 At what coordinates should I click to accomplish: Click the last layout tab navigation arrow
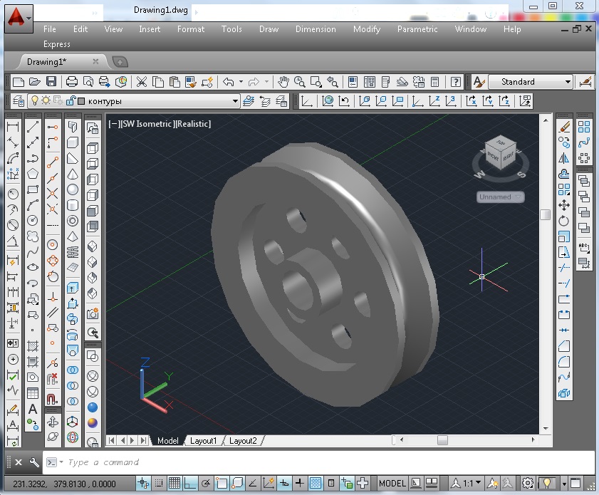[143, 440]
